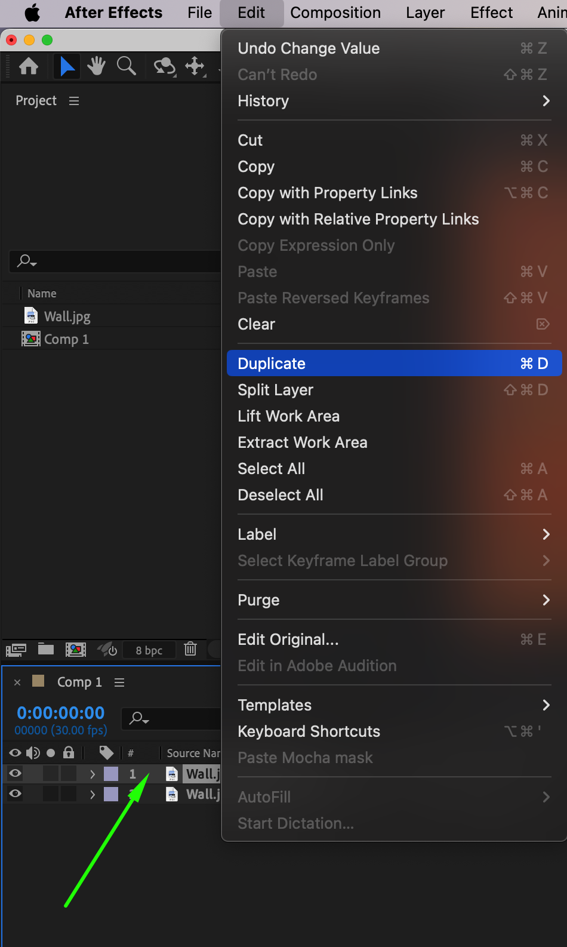
Task: Choose Edit Original menu entry
Action: pyautogui.click(x=393, y=639)
